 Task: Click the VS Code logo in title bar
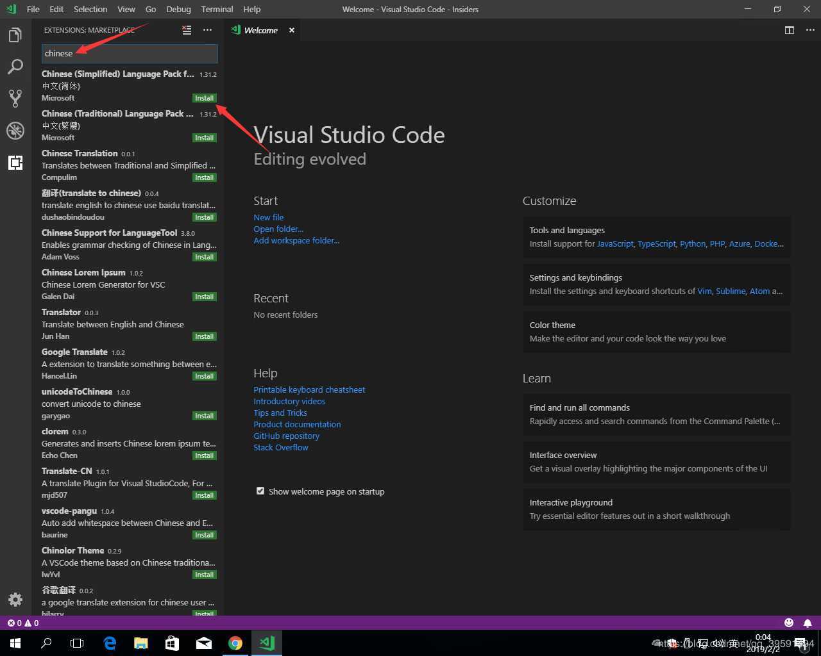[x=11, y=9]
